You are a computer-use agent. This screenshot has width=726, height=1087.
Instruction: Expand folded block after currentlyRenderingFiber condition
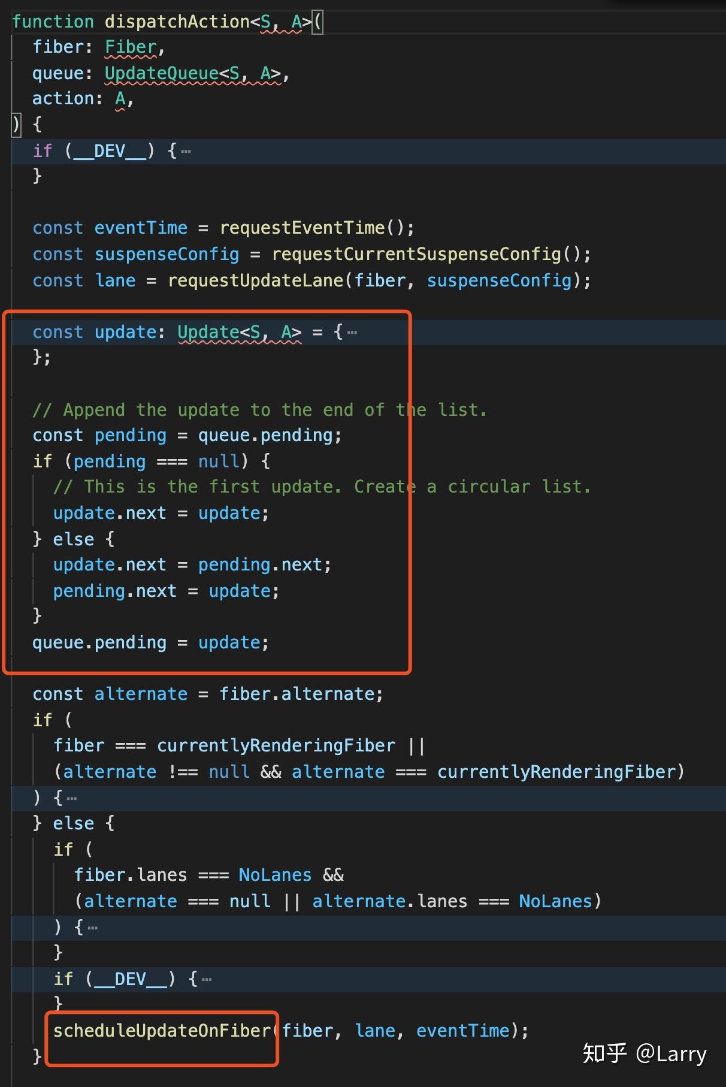coord(71,799)
